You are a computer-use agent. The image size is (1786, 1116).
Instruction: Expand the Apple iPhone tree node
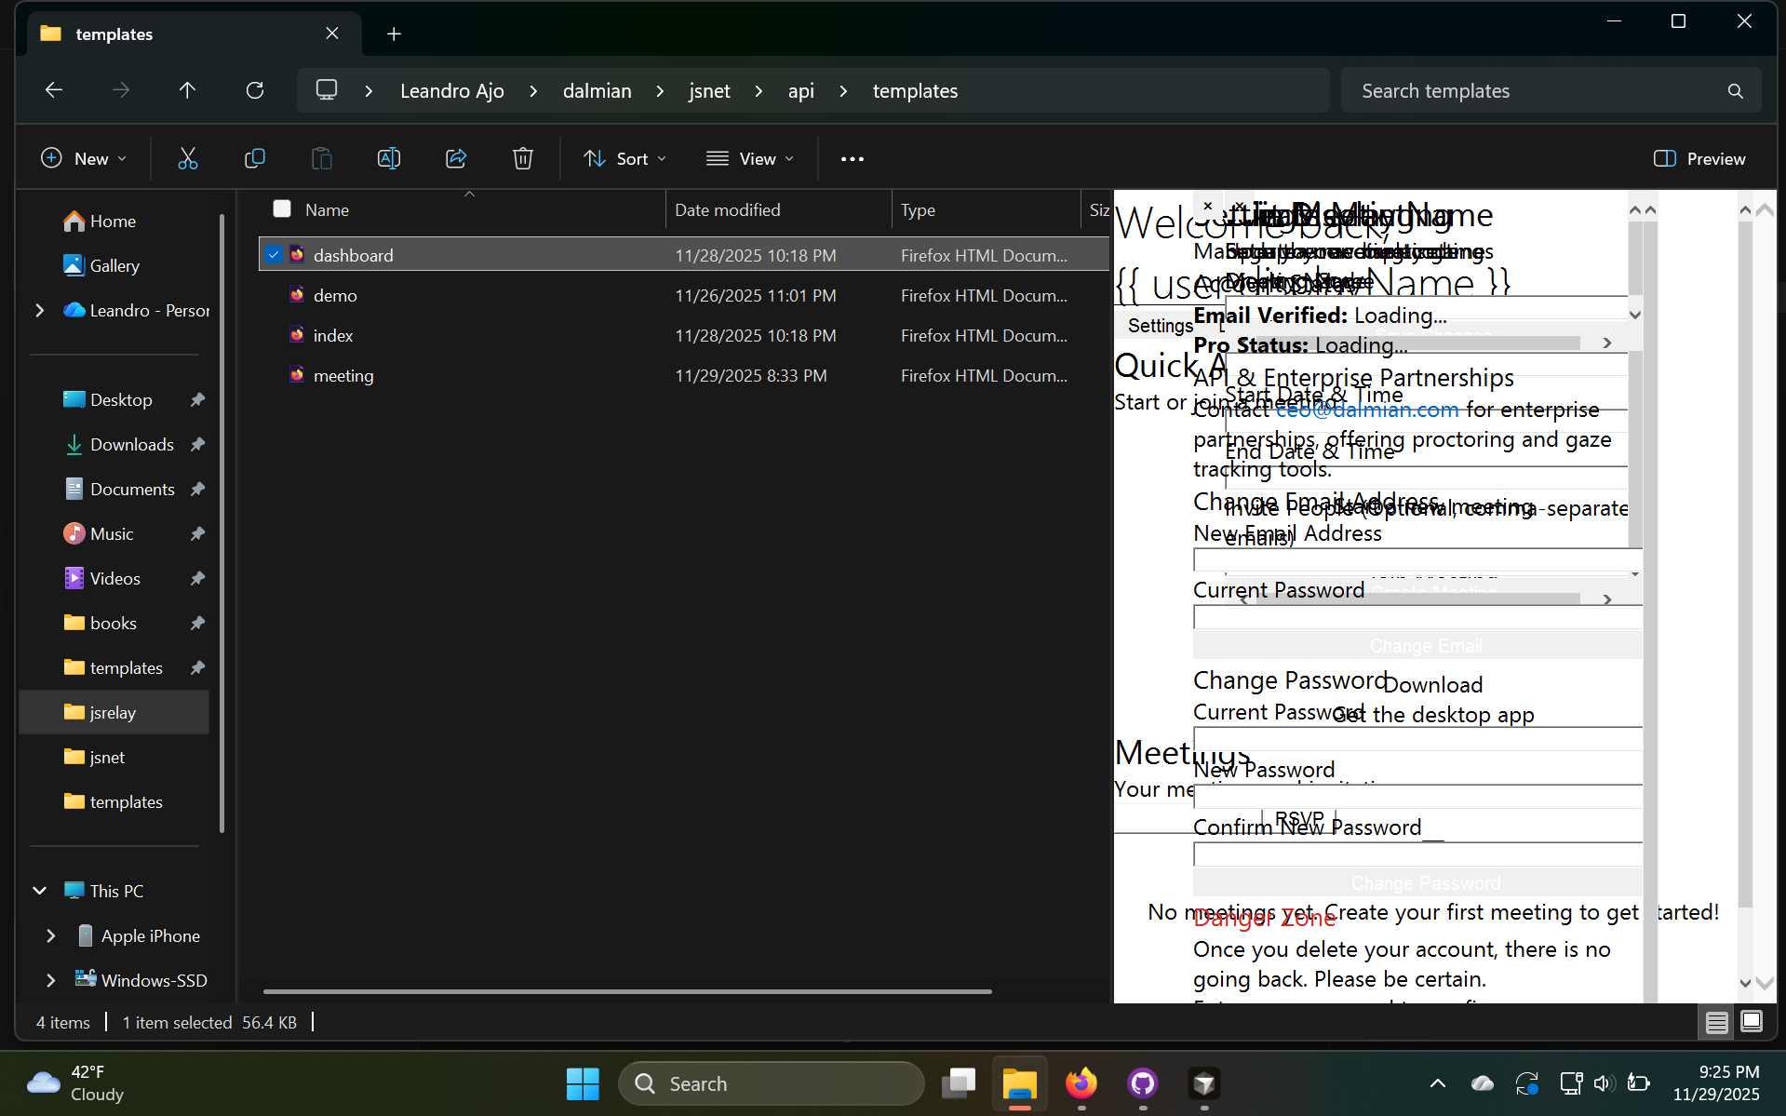[51, 935]
